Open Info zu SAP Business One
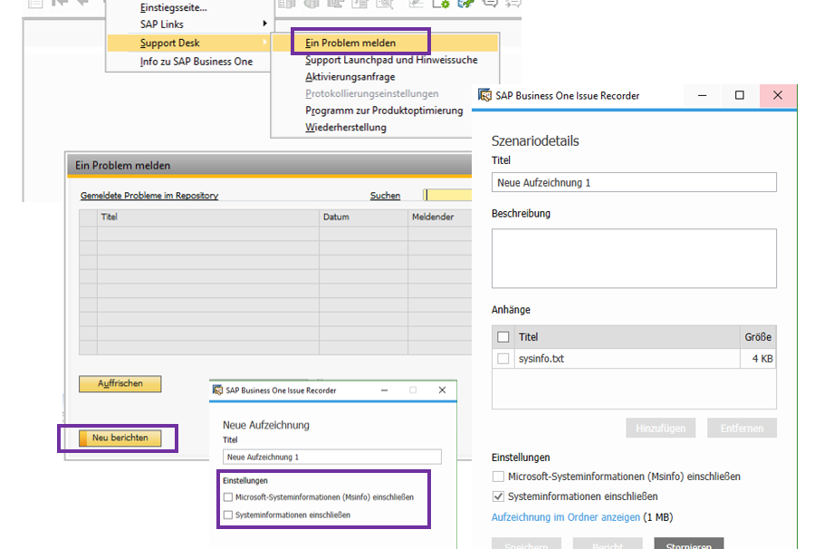 click(x=196, y=62)
